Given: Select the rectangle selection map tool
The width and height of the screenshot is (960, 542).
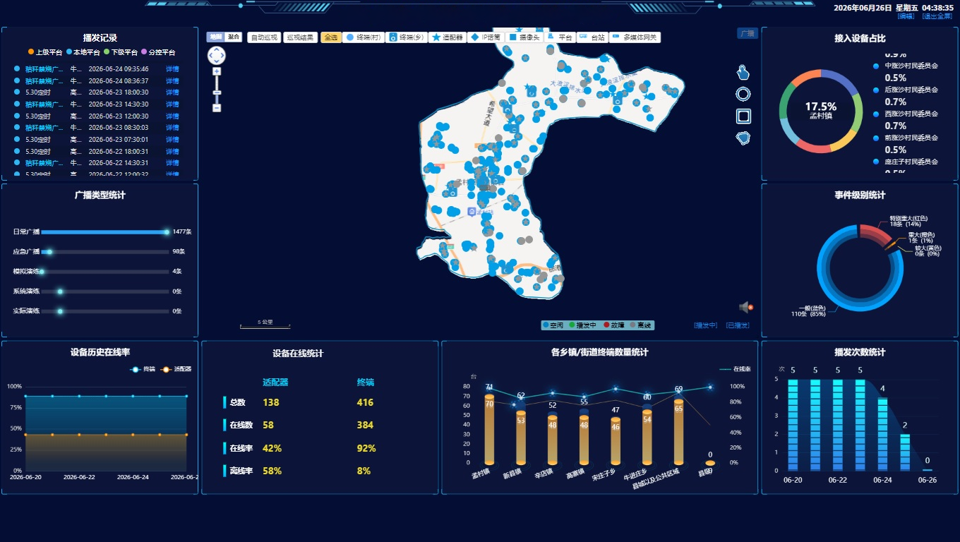Looking at the screenshot, I should [x=743, y=116].
